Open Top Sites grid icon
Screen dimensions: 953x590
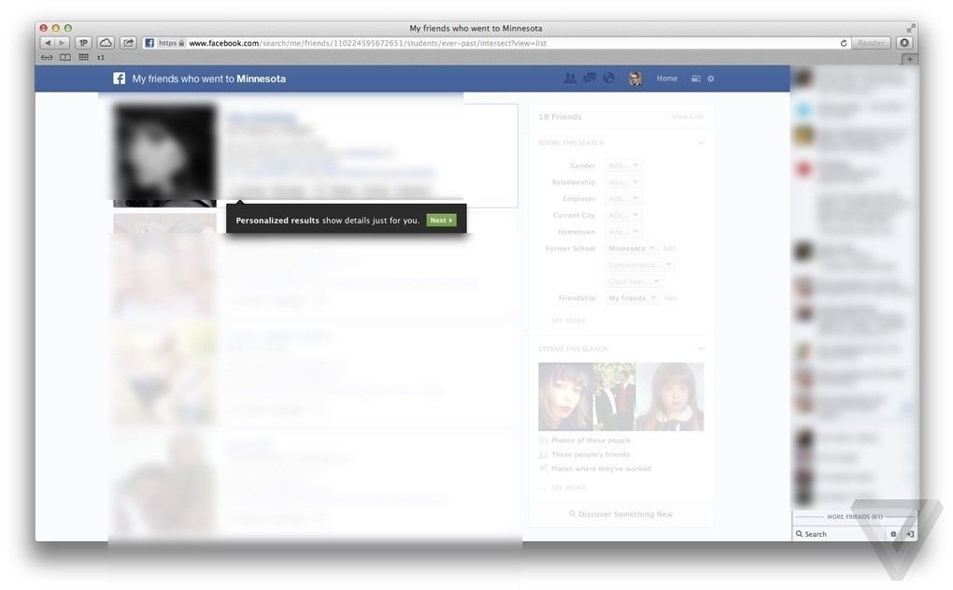click(83, 57)
